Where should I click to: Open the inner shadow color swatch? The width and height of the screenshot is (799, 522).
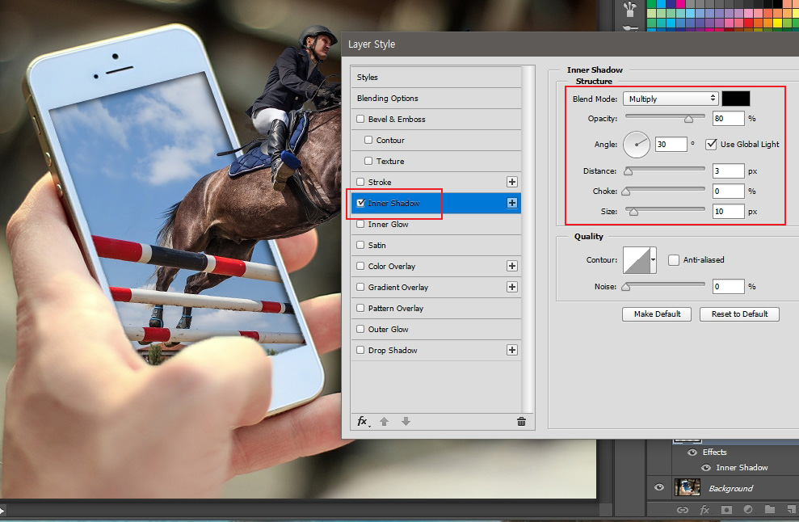[736, 98]
